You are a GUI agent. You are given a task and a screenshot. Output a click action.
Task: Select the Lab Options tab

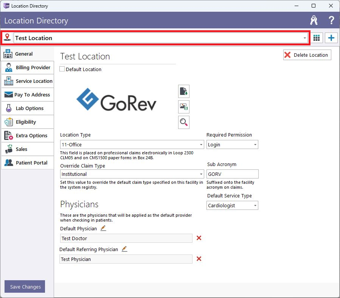28,108
